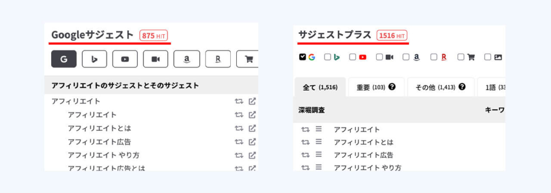Enable the YouTube checkbox in サジェストプラス
The height and width of the screenshot is (193, 551).
click(352, 57)
